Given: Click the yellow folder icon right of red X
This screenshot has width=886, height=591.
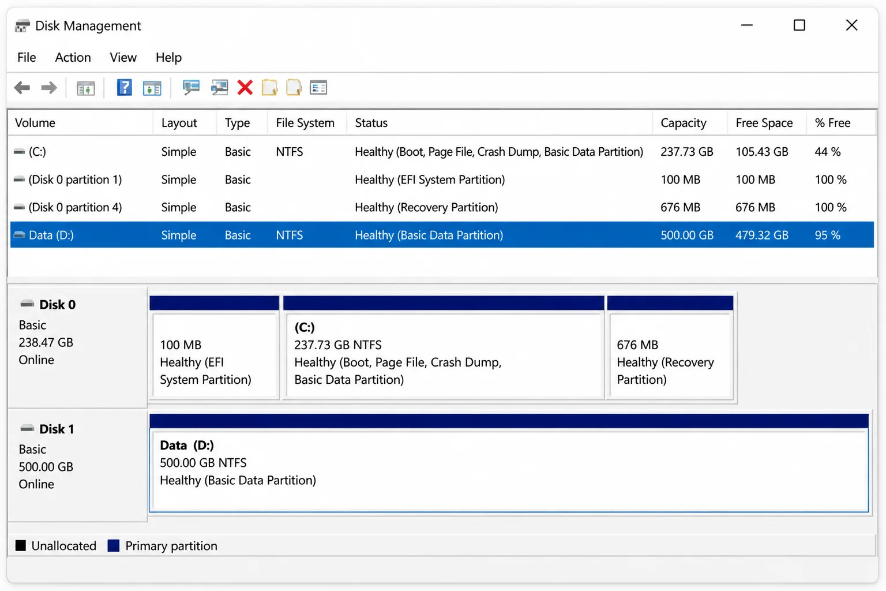Looking at the screenshot, I should coord(269,88).
